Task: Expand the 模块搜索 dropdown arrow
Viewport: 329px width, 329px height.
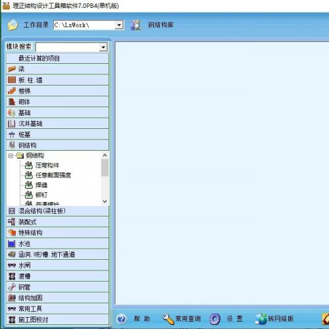Action: [x=103, y=47]
